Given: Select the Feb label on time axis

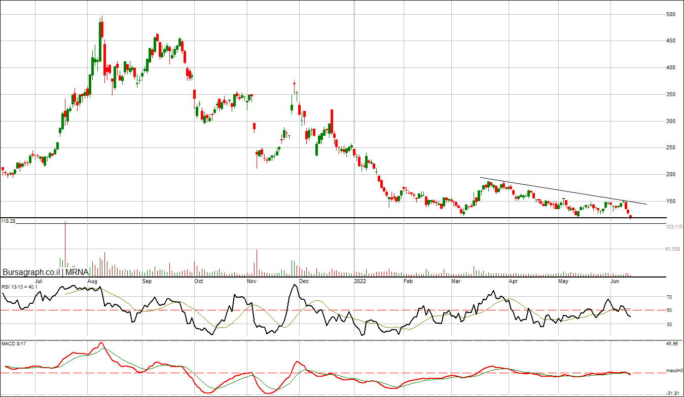Looking at the screenshot, I should [407, 281].
